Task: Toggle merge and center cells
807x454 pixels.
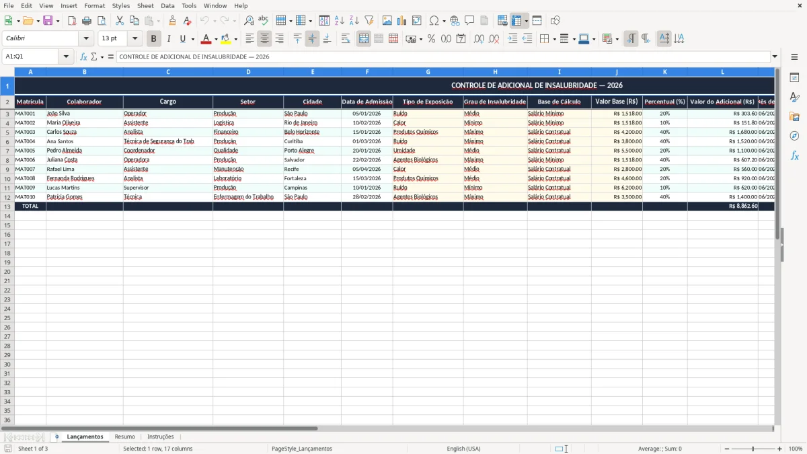Action: tap(364, 39)
